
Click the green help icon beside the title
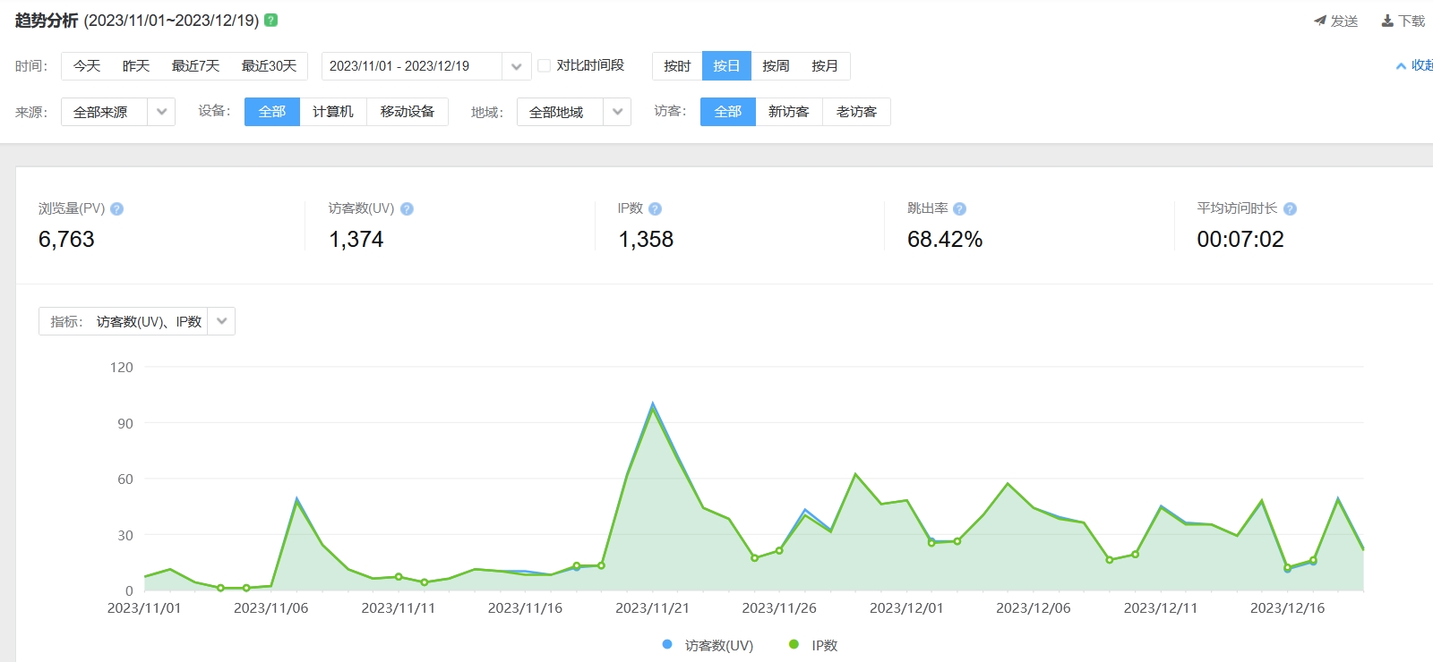271,20
